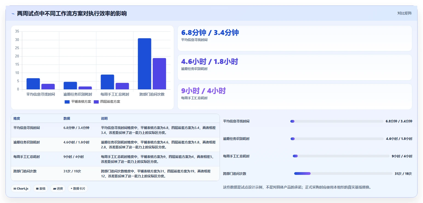Click the description cell for the 平均信息寻找时间 row
Viewport: 423px width, 203px height.
tap(159, 130)
